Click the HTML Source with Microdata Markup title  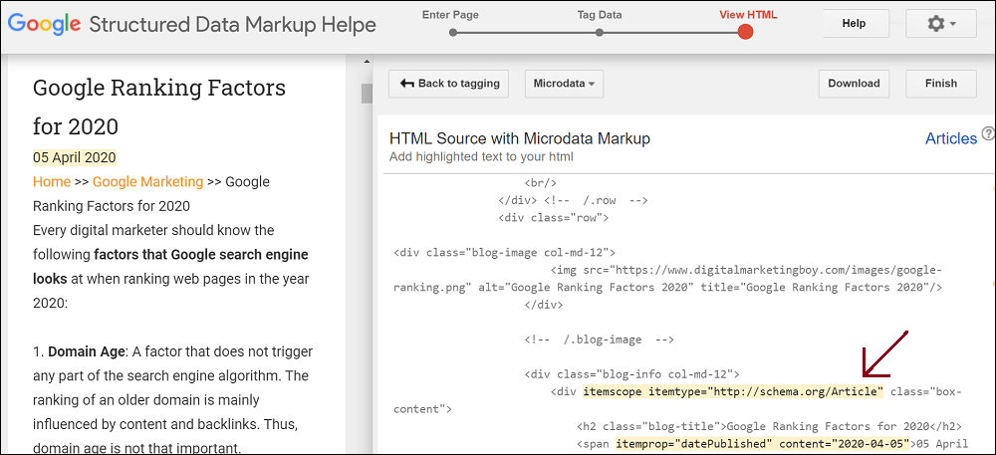(x=520, y=139)
